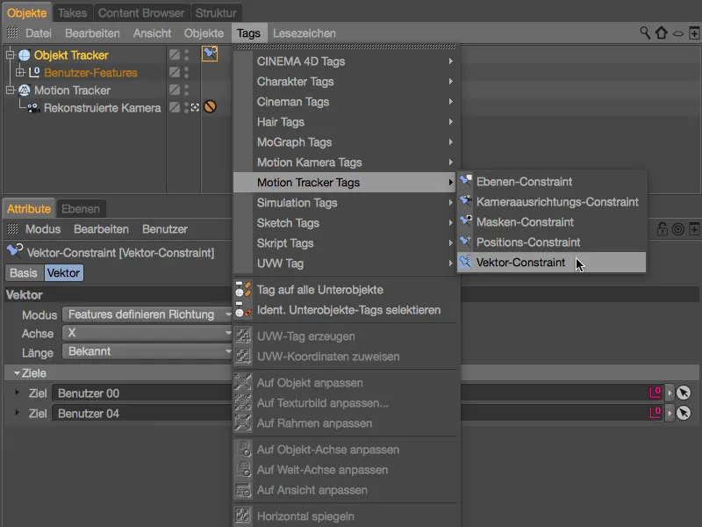
Task: Toggle layer box for Objekt Tracker
Action: click(175, 54)
